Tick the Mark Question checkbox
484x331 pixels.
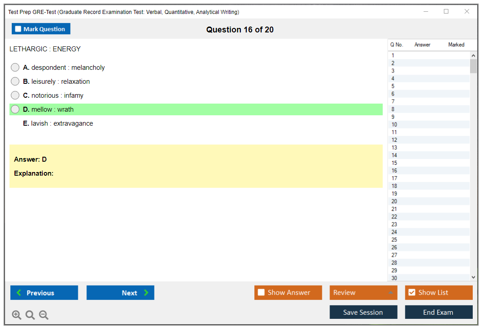[x=18, y=29]
